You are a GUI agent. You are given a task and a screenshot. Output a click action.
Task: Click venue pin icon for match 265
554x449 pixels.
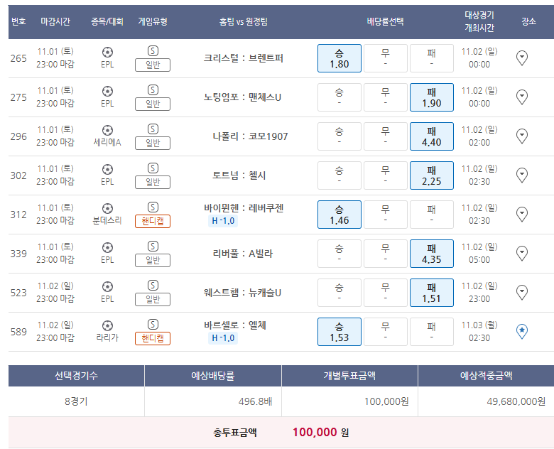522,58
